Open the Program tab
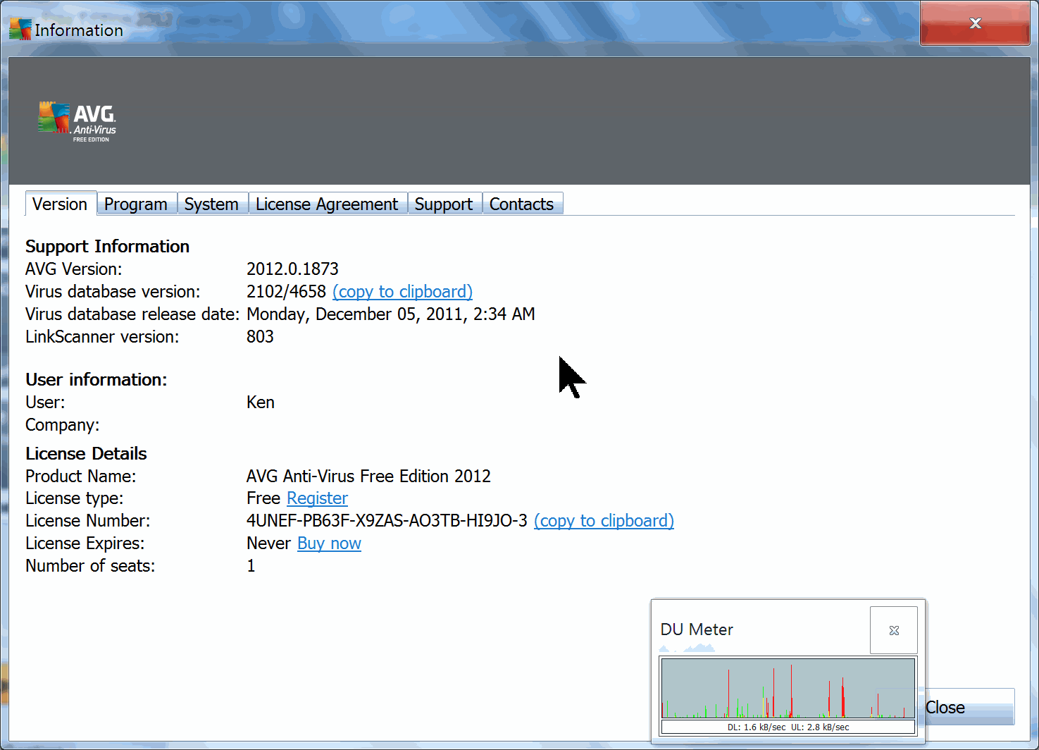This screenshot has width=1039, height=750. pyautogui.click(x=137, y=204)
